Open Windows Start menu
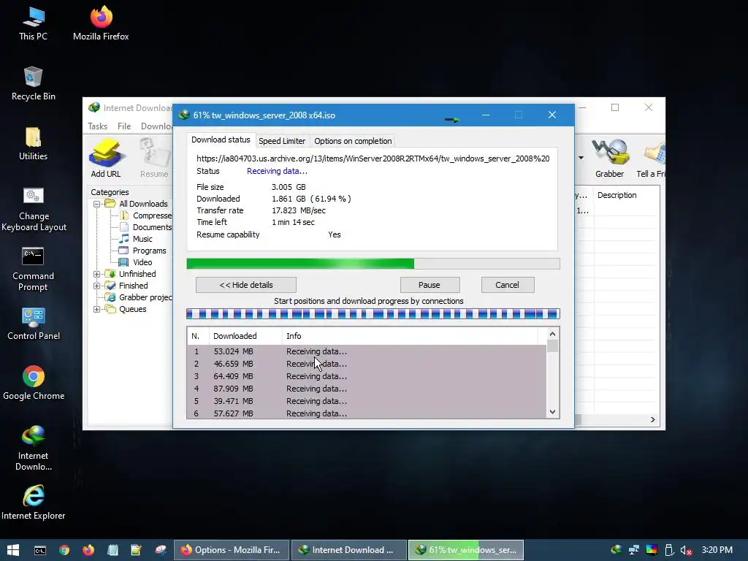Screen dimensions: 748x561 click(13, 550)
